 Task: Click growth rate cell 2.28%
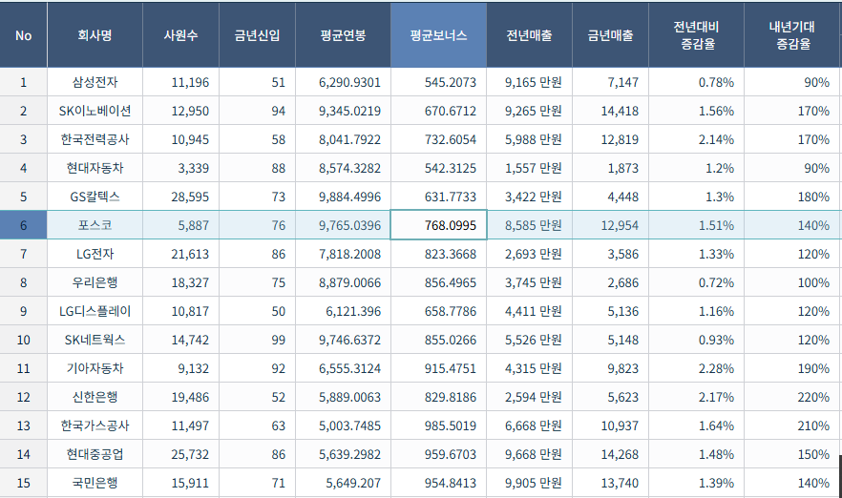(x=697, y=368)
